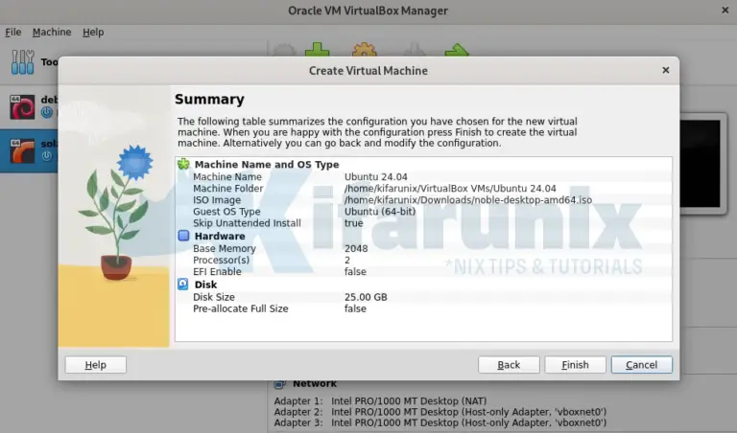Click the green Start arrow toolbar icon
The height and width of the screenshot is (433, 737).
(x=457, y=50)
